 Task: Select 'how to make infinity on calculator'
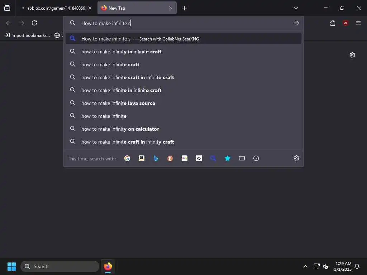183,129
